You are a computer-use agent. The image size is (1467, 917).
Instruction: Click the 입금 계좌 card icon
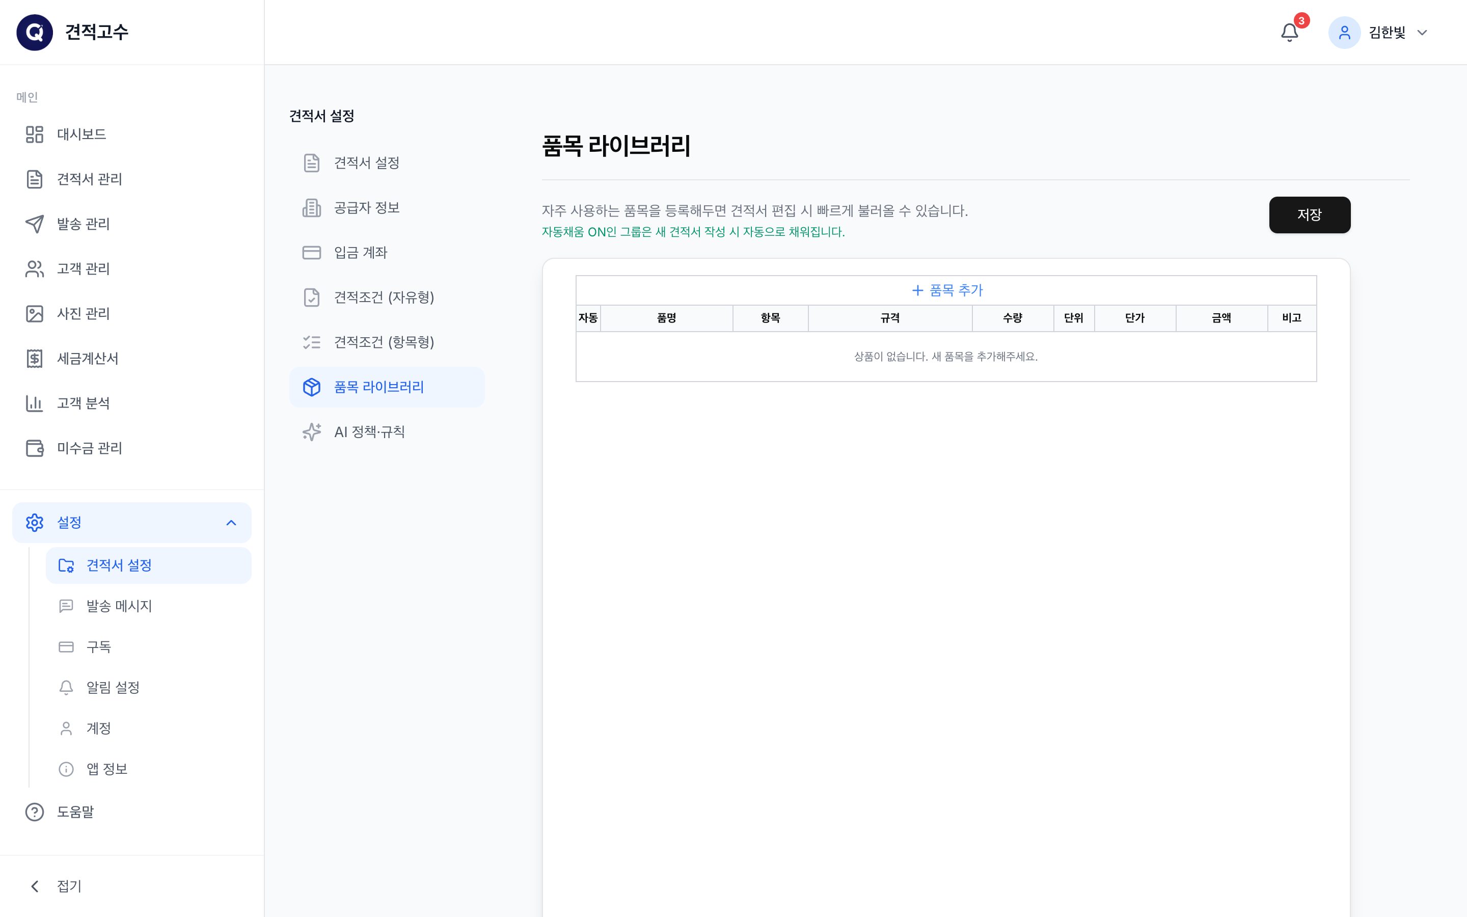tap(312, 252)
